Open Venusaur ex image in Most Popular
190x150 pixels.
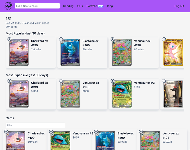[122, 52]
